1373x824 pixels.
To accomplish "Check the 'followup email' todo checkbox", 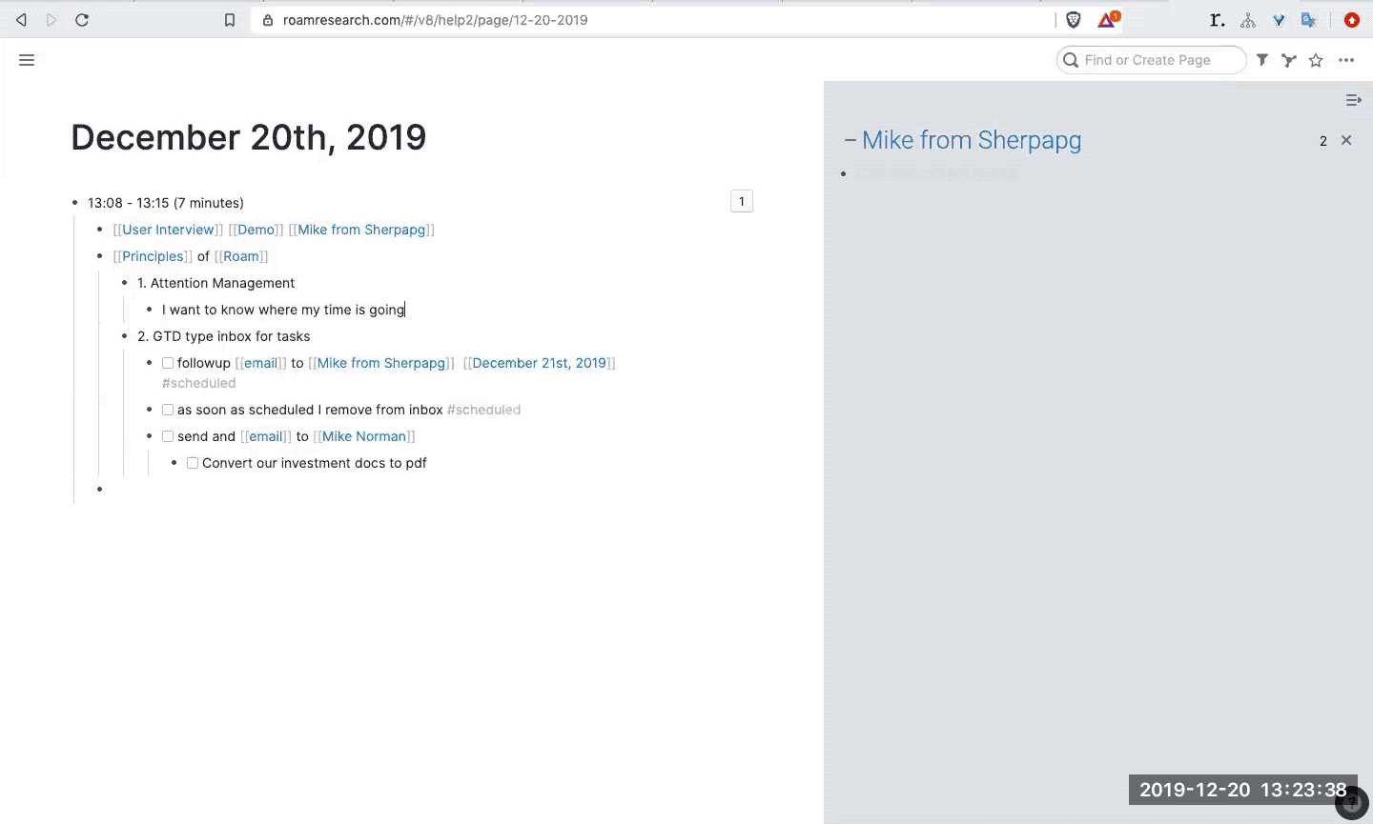I will (168, 363).
